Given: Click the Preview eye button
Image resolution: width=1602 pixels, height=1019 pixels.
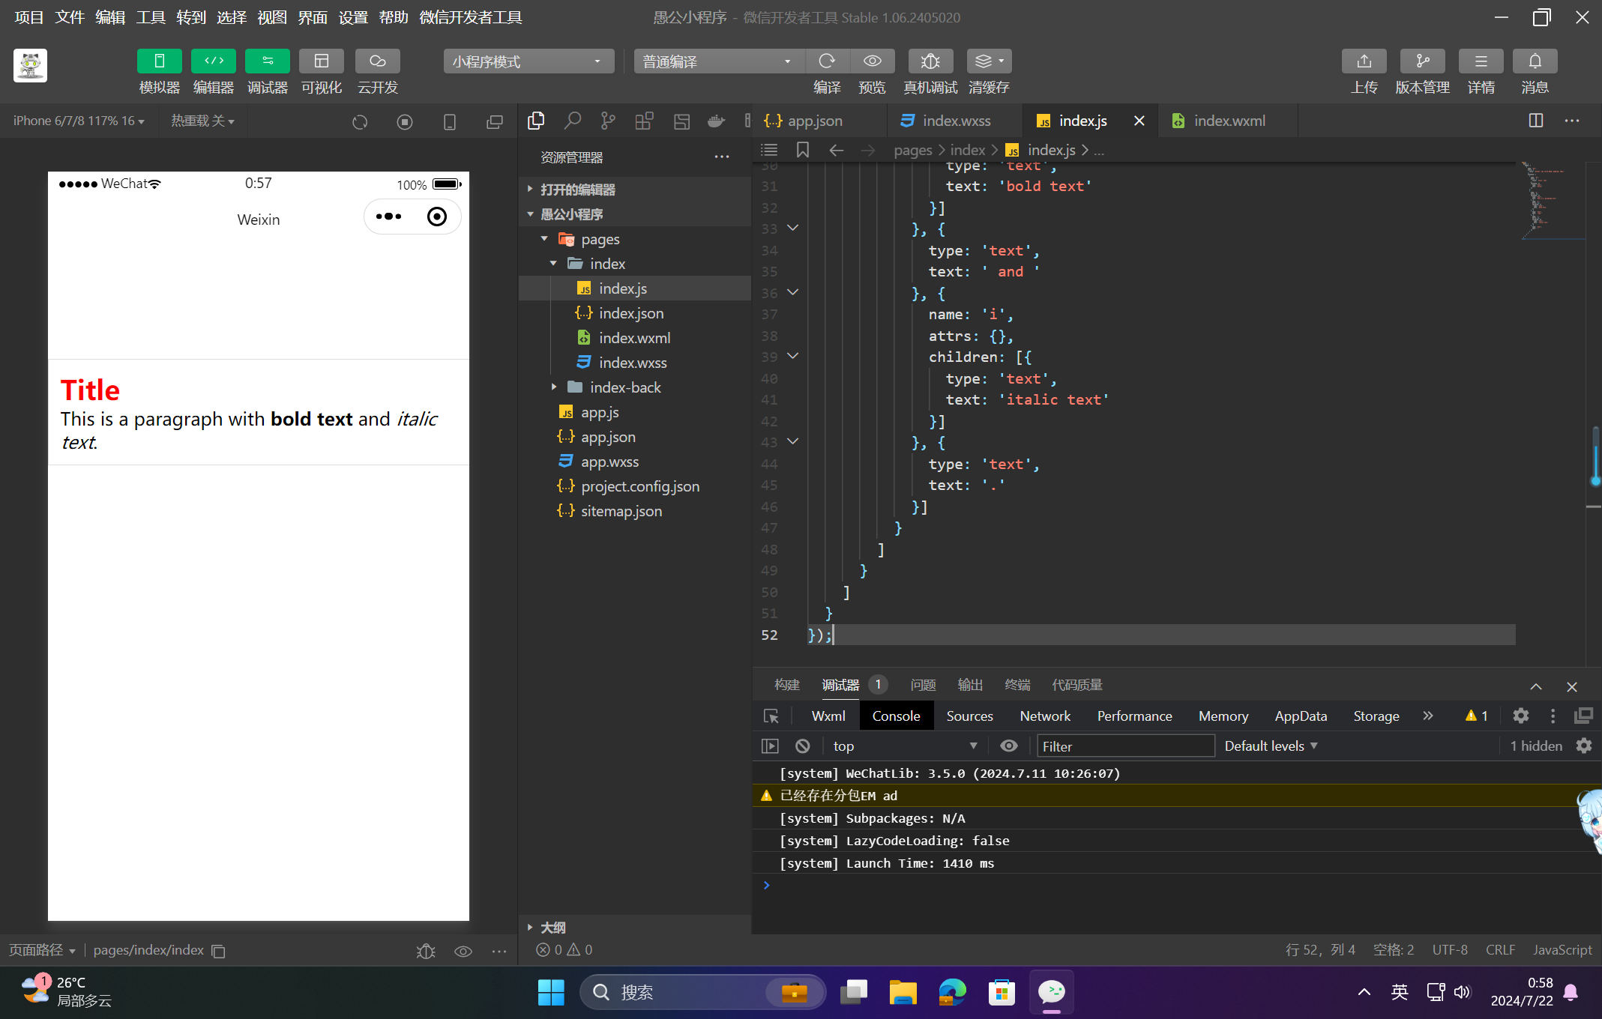Looking at the screenshot, I should (x=872, y=61).
